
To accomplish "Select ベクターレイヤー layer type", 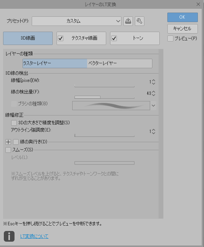I will click(119, 63).
